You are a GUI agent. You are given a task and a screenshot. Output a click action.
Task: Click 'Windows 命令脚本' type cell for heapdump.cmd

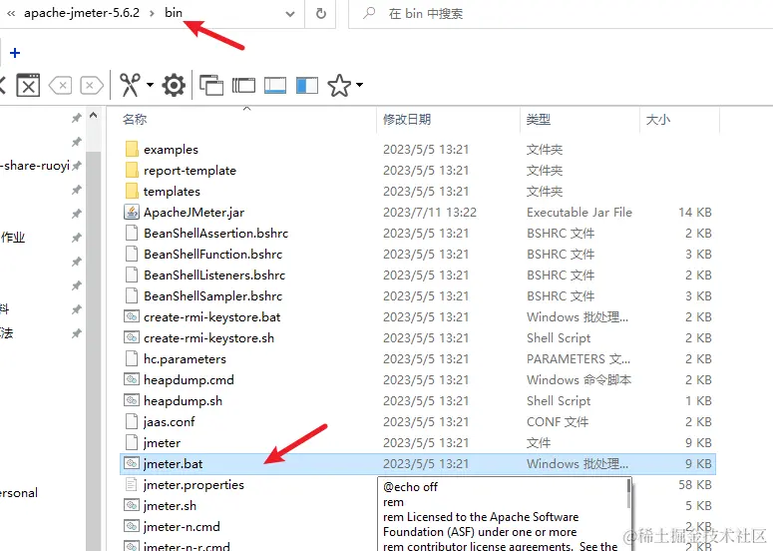(x=579, y=380)
